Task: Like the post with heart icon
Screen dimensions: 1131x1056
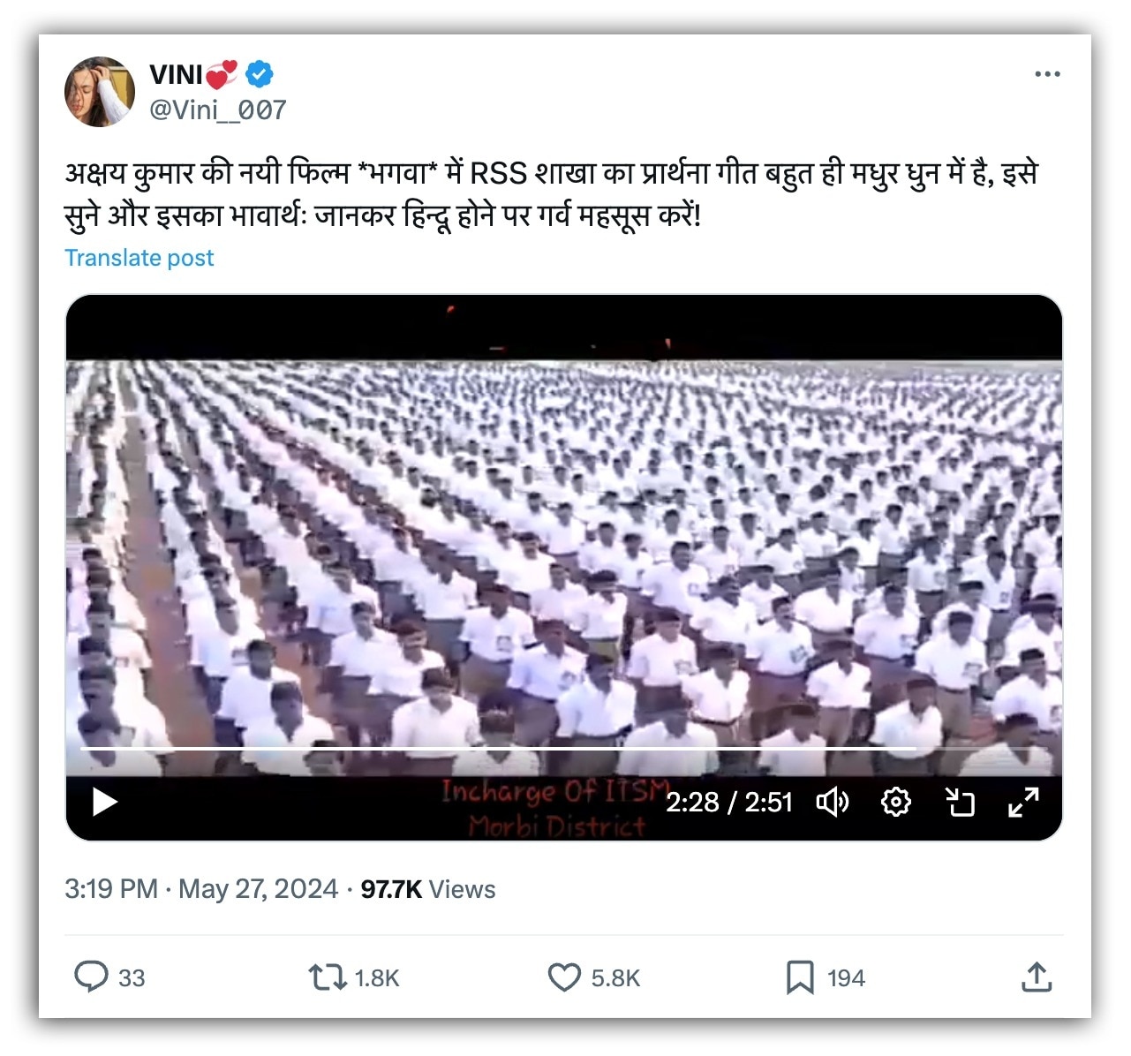Action: click(564, 977)
